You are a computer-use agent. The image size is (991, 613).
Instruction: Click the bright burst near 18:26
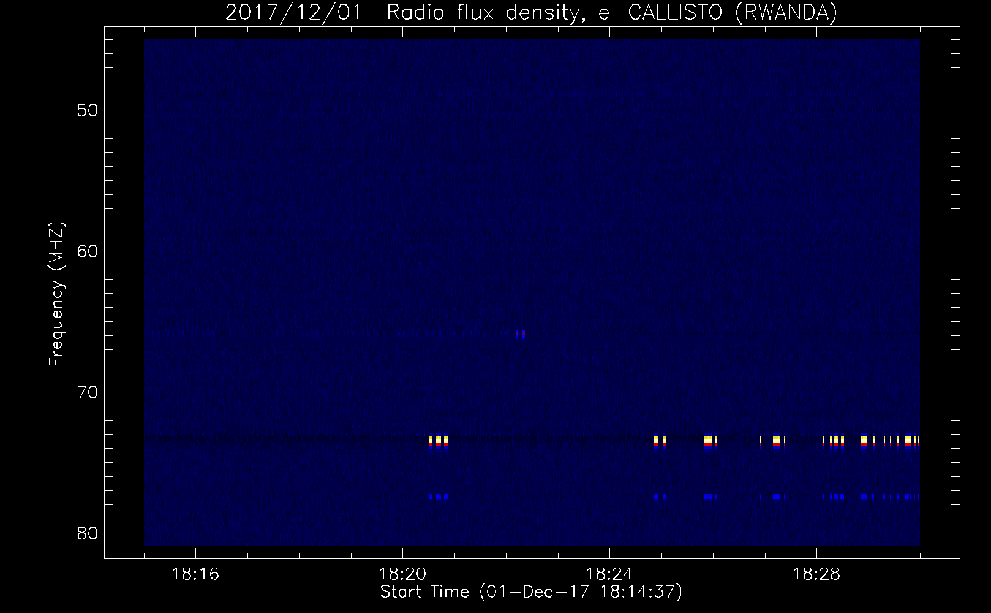coord(709,441)
